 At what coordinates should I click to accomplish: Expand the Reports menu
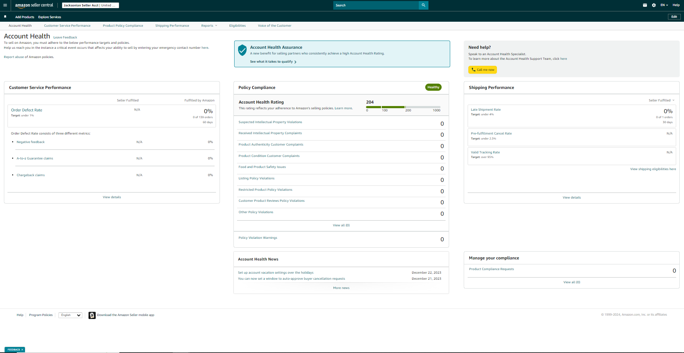[209, 26]
